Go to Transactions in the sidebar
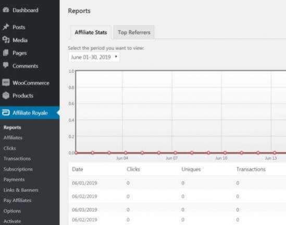Image resolution: width=286 pixels, height=225 pixels. [17, 159]
